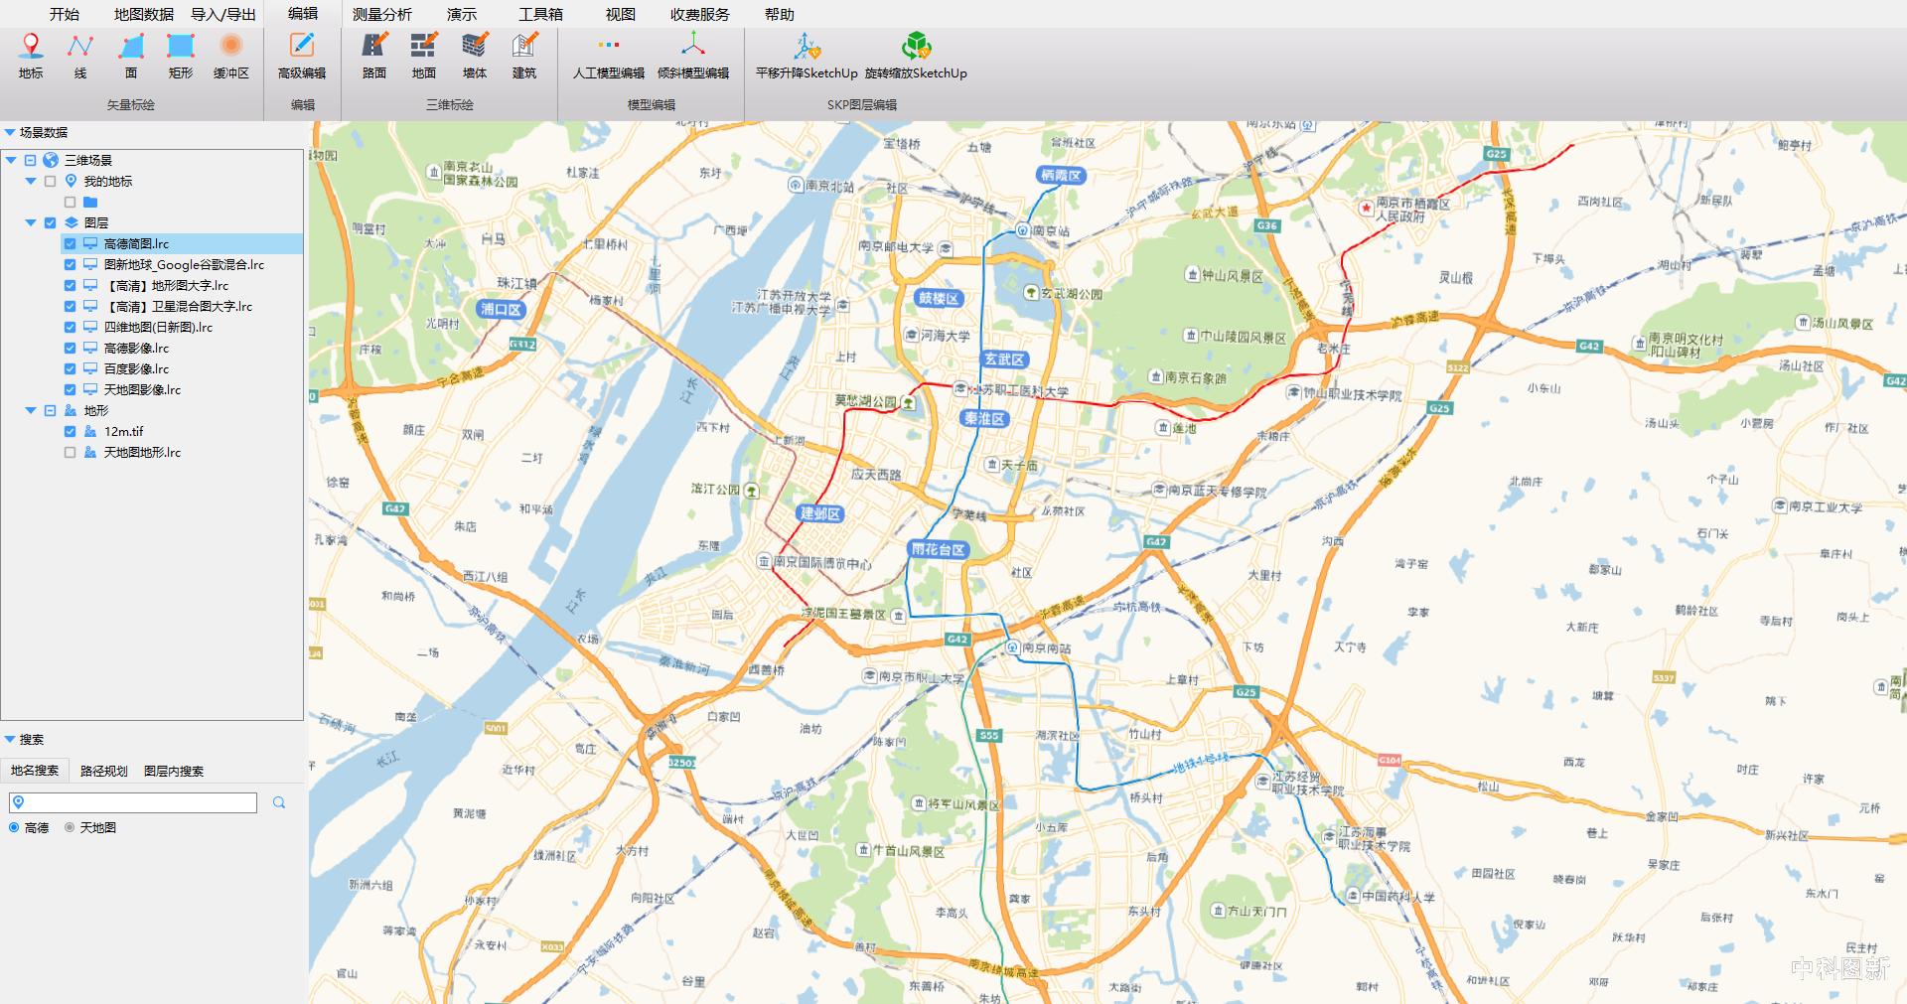The height and width of the screenshot is (1004, 1907).
Task: Select the 地名搜索 search tab
Action: tap(35, 771)
